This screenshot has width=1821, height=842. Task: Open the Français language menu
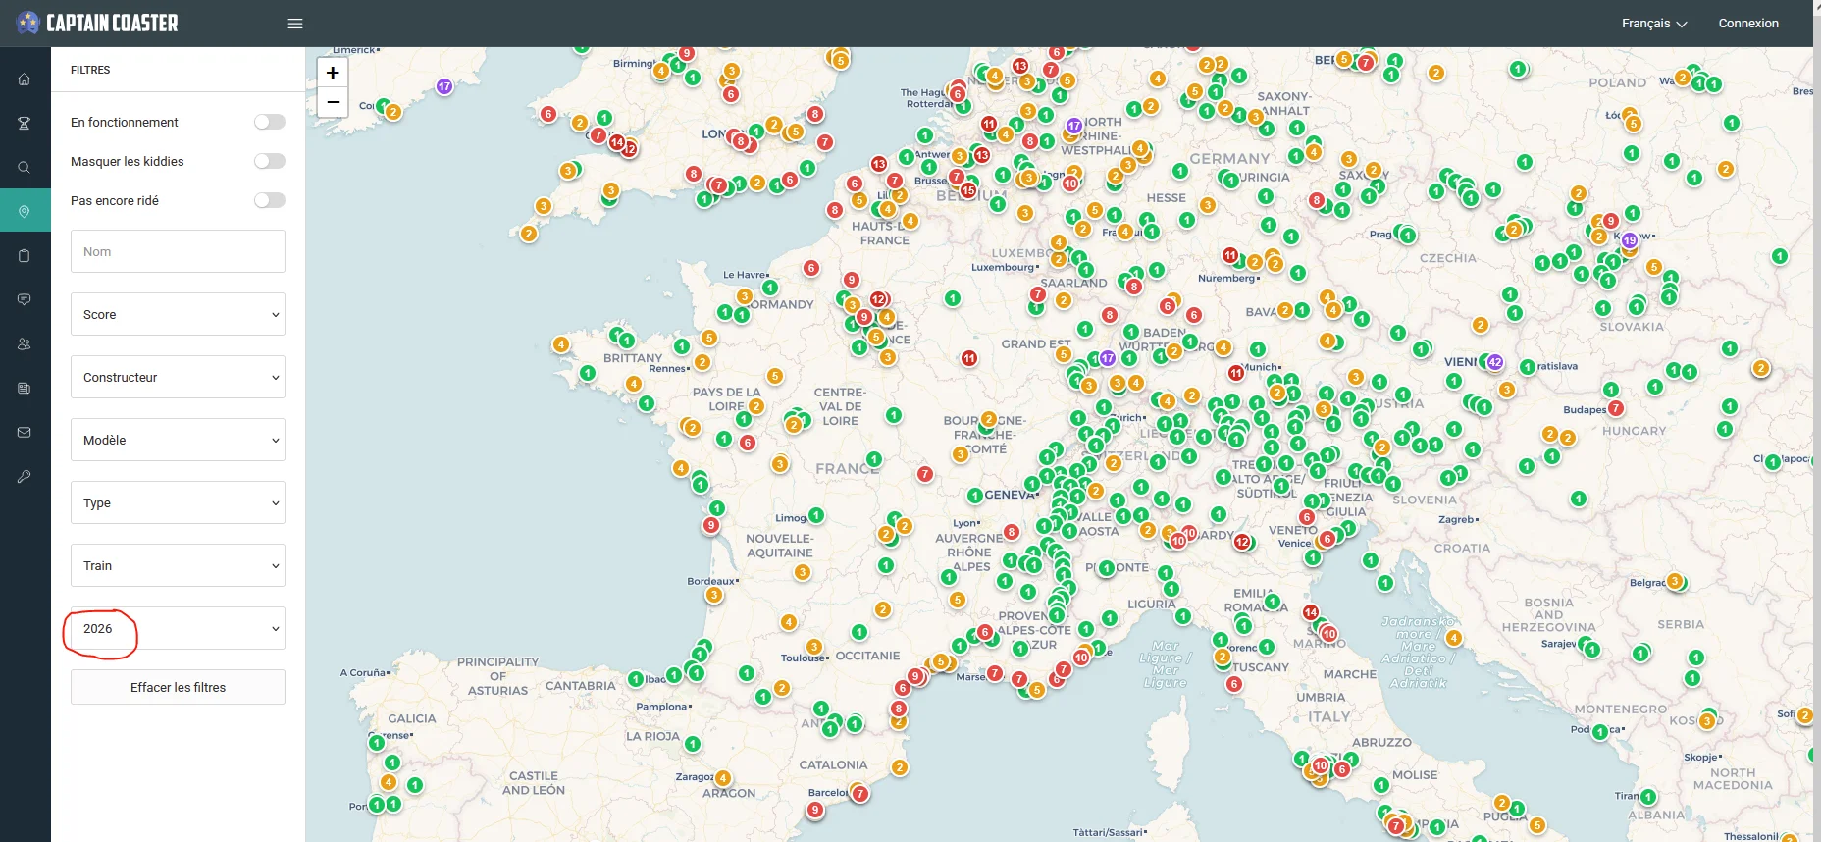point(1653,24)
